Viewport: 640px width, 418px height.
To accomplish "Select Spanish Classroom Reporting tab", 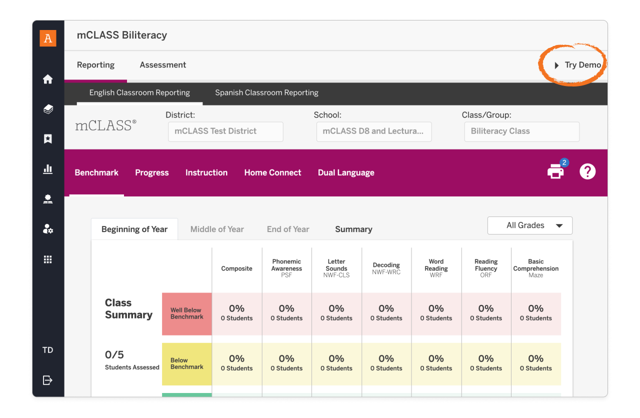I will coord(266,92).
